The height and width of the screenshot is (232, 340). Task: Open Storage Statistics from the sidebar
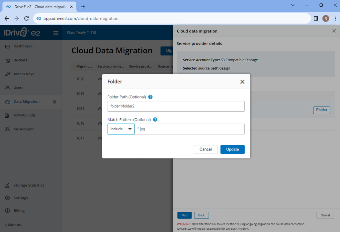pyautogui.click(x=29, y=185)
